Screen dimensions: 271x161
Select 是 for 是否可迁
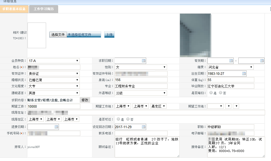118,119
